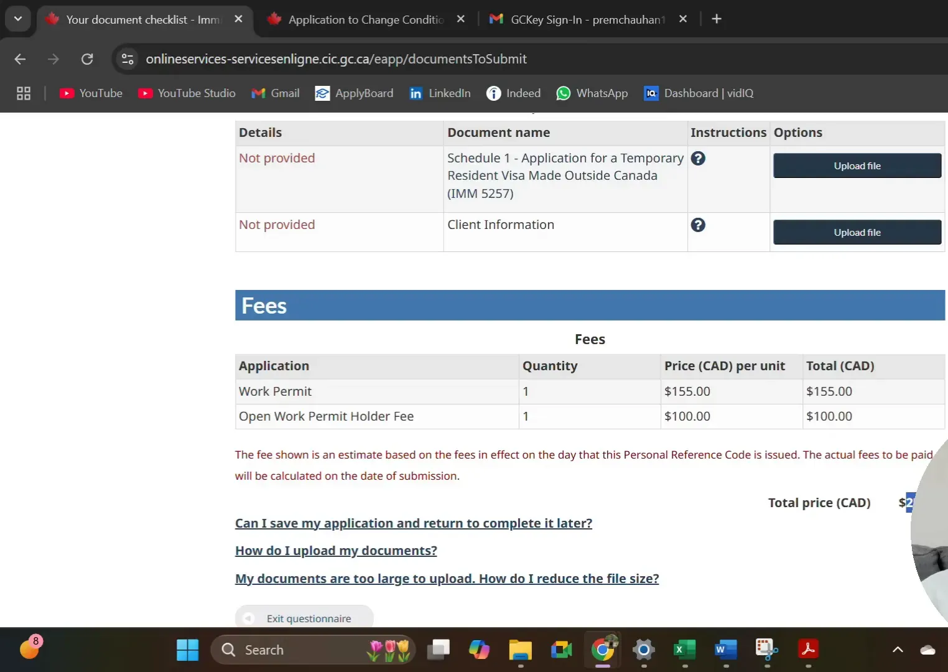The width and height of the screenshot is (948, 672).
Task: Open Settings gear from taskbar
Action: coord(643,650)
